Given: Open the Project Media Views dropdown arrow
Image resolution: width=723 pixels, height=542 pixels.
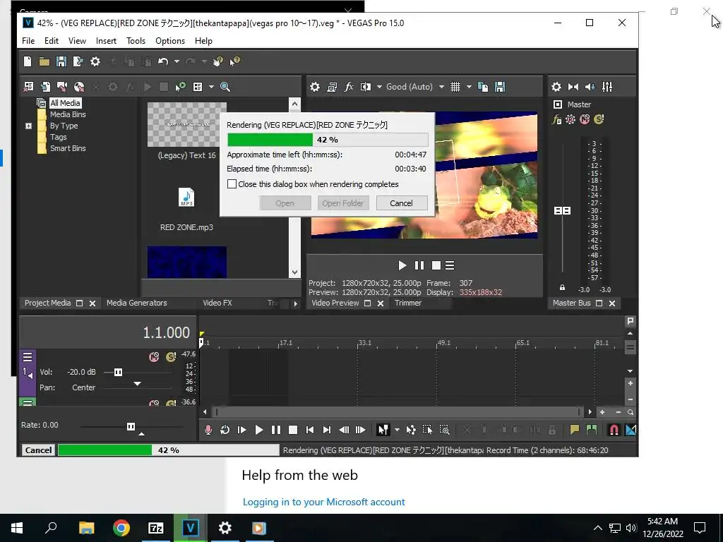Looking at the screenshot, I should (x=211, y=87).
